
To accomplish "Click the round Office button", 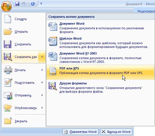I will 6,6.
